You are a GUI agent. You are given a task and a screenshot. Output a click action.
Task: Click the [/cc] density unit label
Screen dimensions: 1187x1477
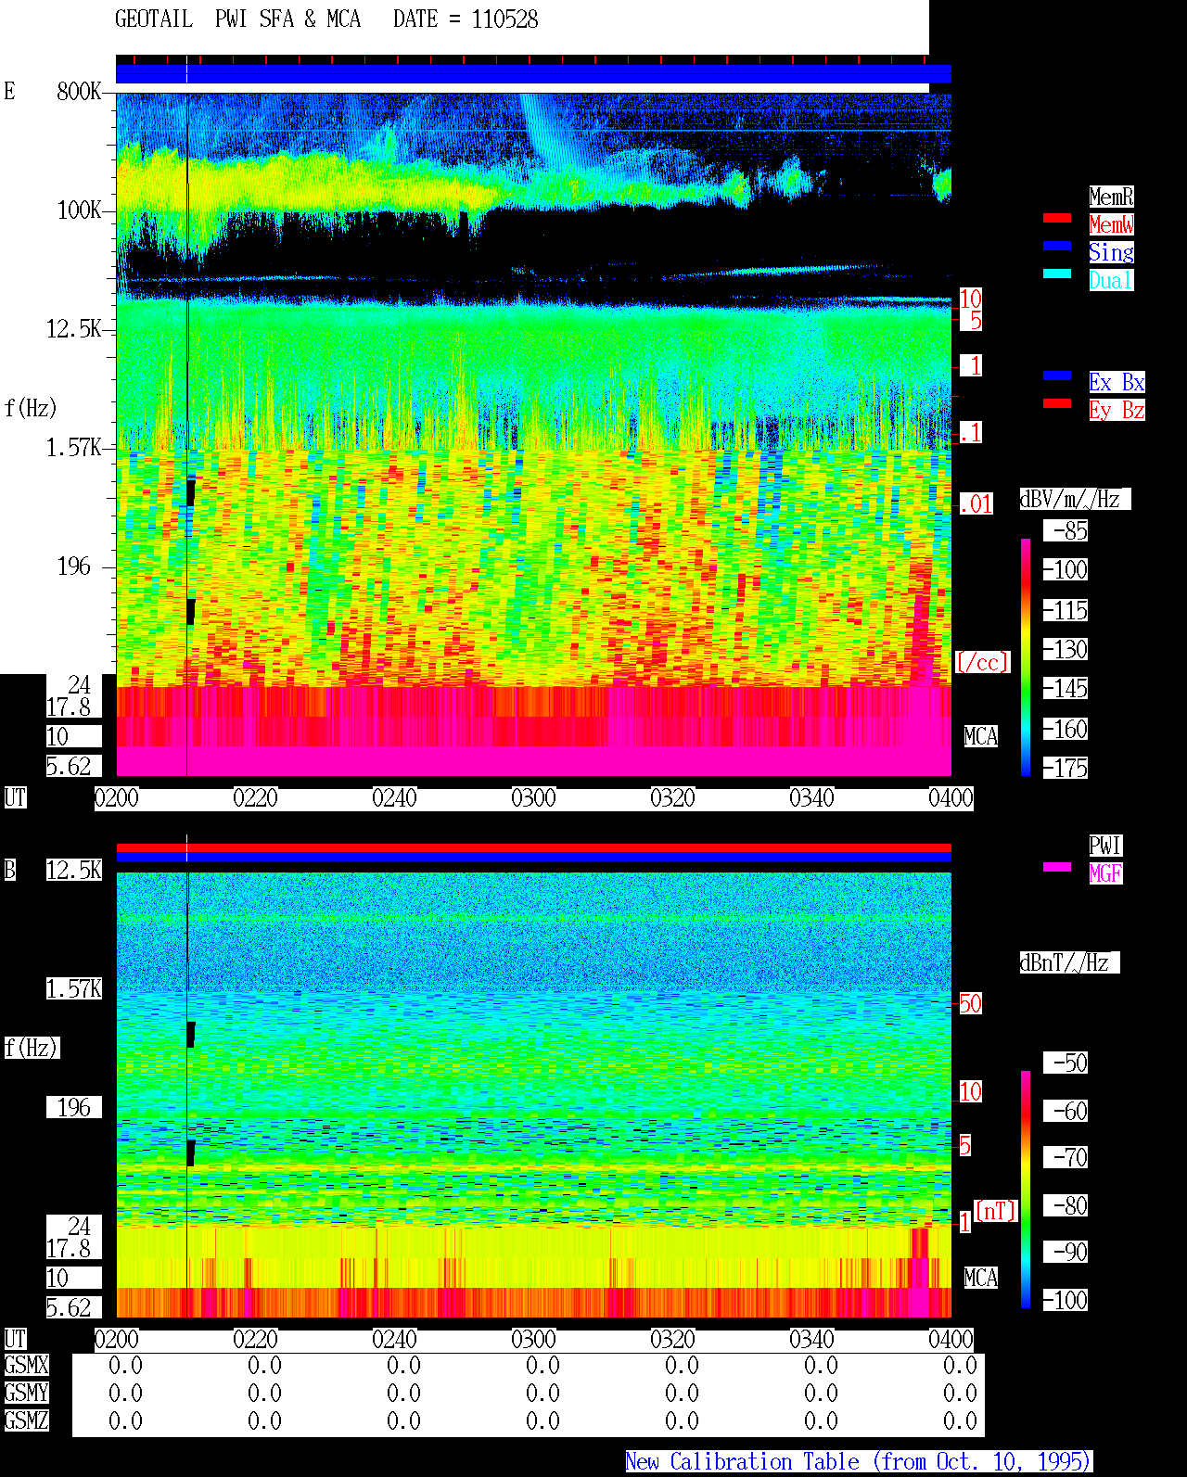(x=982, y=663)
